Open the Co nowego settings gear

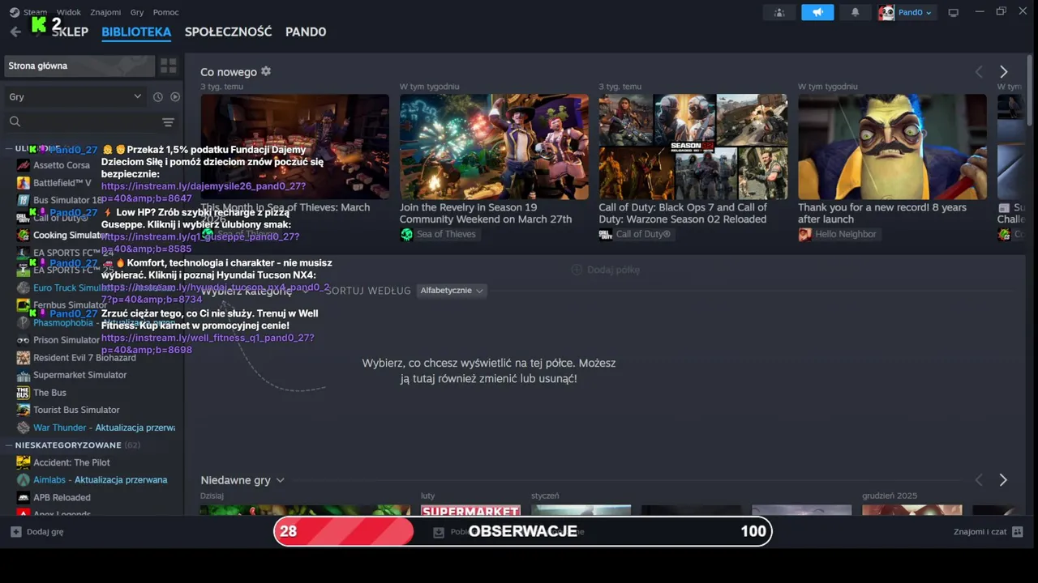(x=266, y=71)
